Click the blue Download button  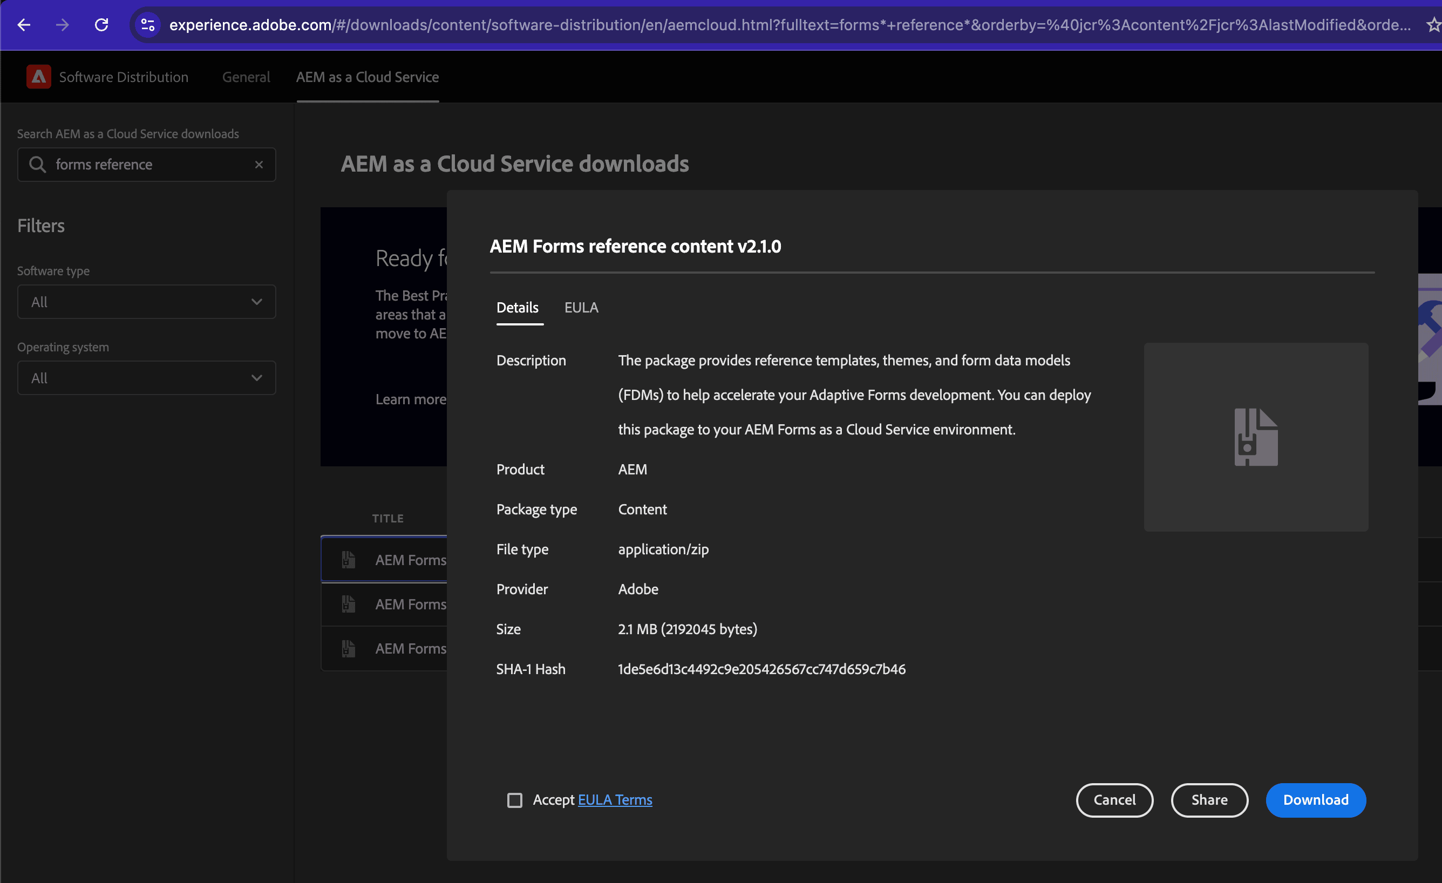(x=1316, y=799)
